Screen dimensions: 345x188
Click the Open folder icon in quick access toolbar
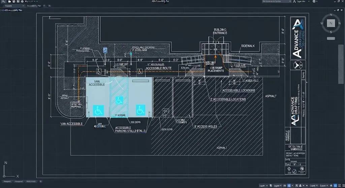coord(9,1)
